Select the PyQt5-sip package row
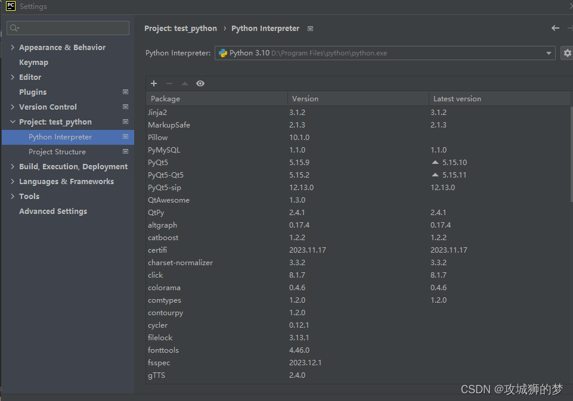This screenshot has width=573, height=401. 358,187
